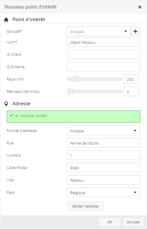Viewport: 147px width, 229px height.
Task: Cancel with the Annuler button
Action: 133,222
